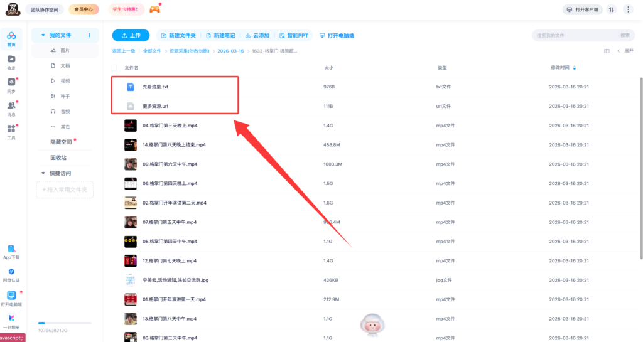Click the floating mascot assistant icon
Viewport: 643px width, 342px height.
coord(372,325)
